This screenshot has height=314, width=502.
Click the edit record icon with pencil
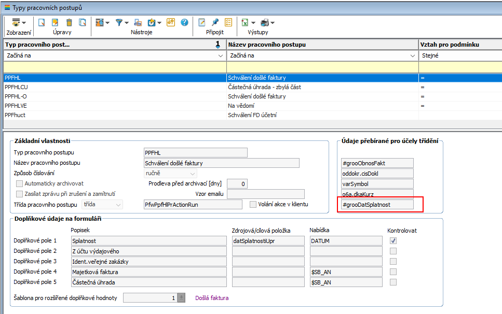point(55,22)
